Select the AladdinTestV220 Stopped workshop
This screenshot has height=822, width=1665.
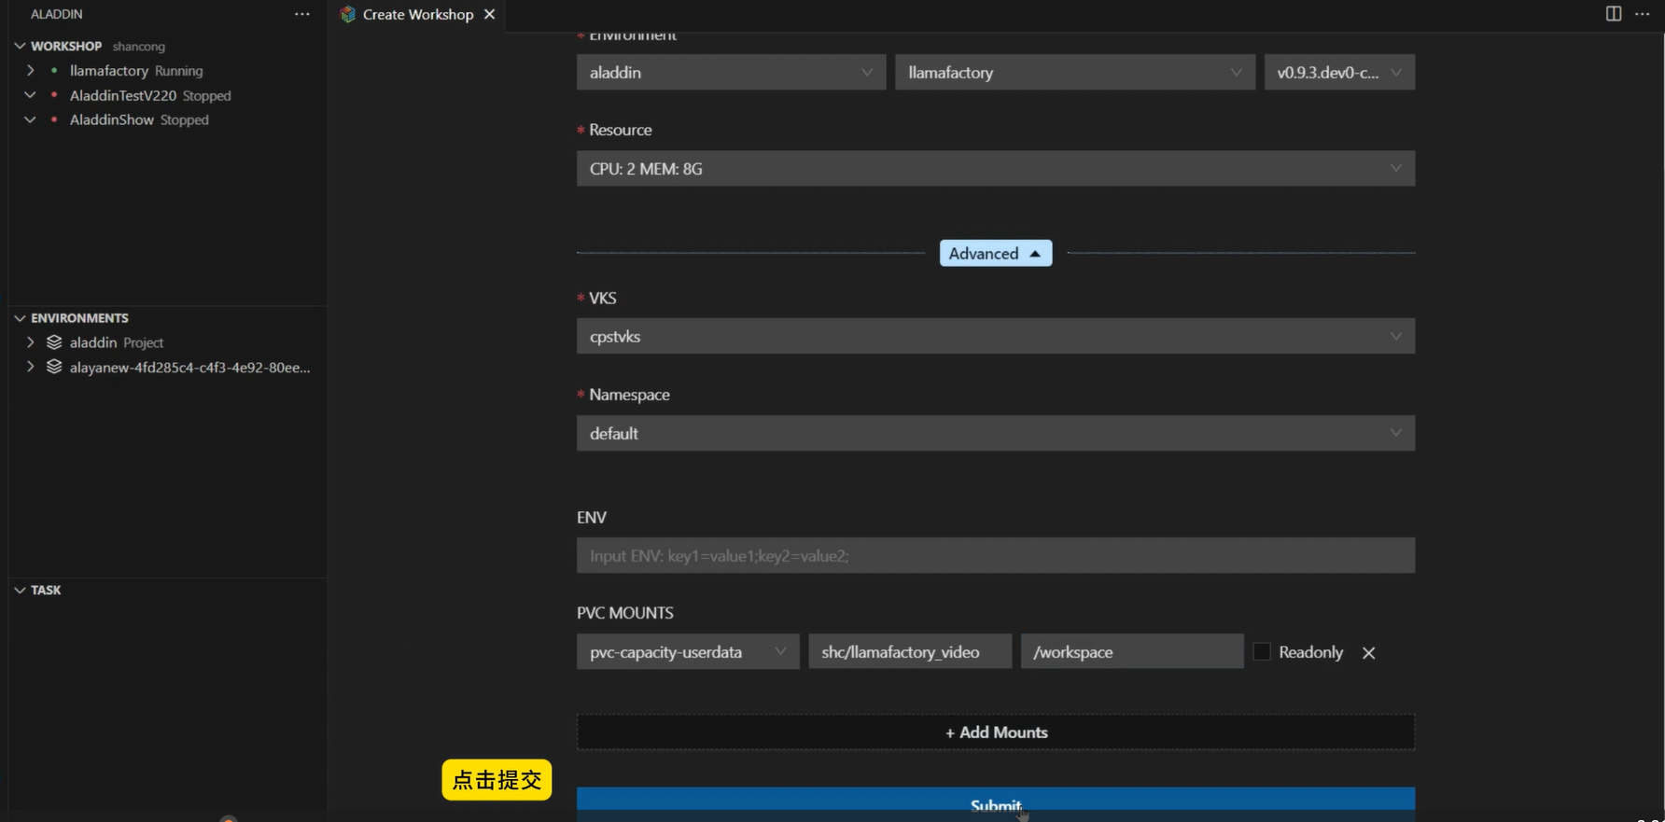[x=150, y=95]
